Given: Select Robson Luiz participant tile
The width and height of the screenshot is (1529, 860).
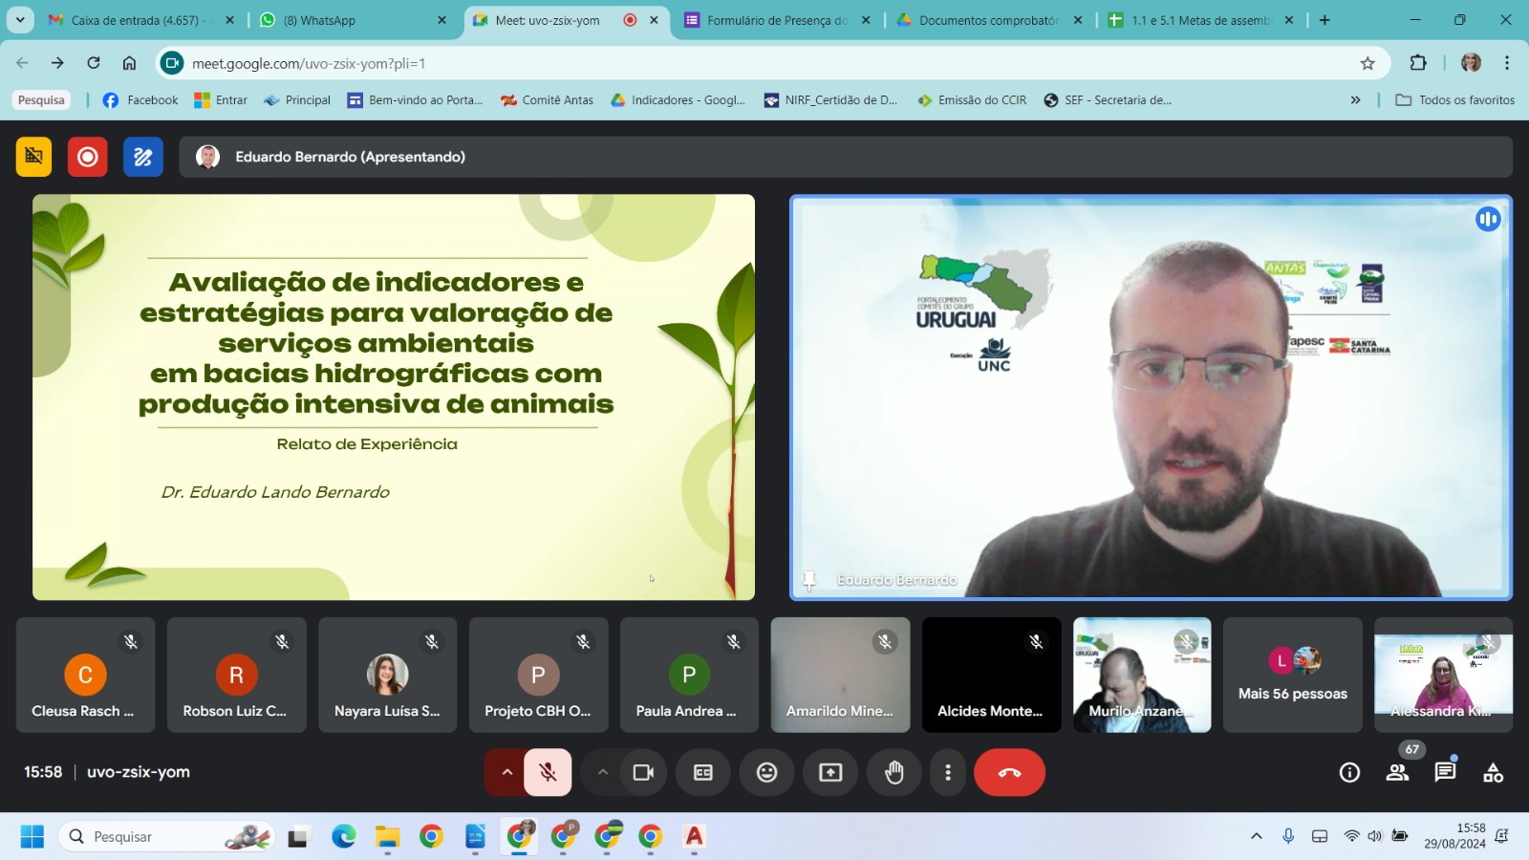Looking at the screenshot, I should pos(236,675).
